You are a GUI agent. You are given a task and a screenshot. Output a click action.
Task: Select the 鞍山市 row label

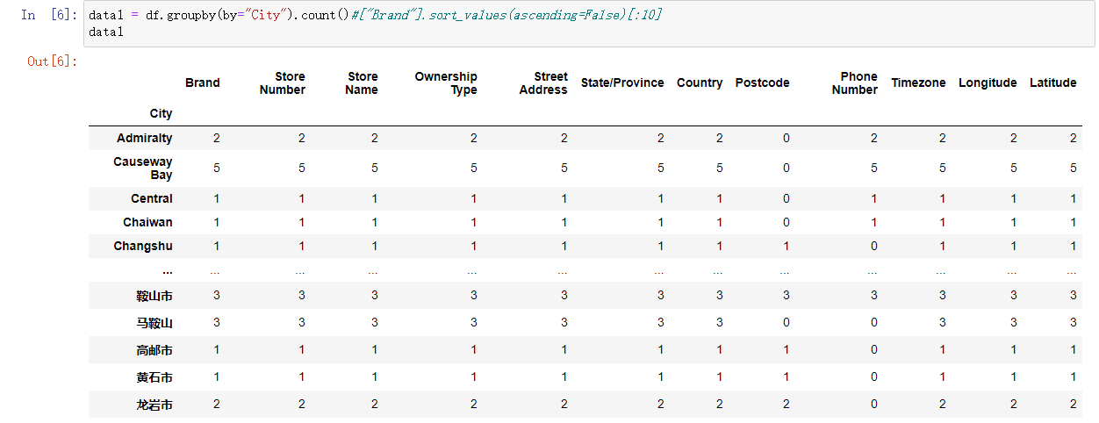[x=154, y=297]
